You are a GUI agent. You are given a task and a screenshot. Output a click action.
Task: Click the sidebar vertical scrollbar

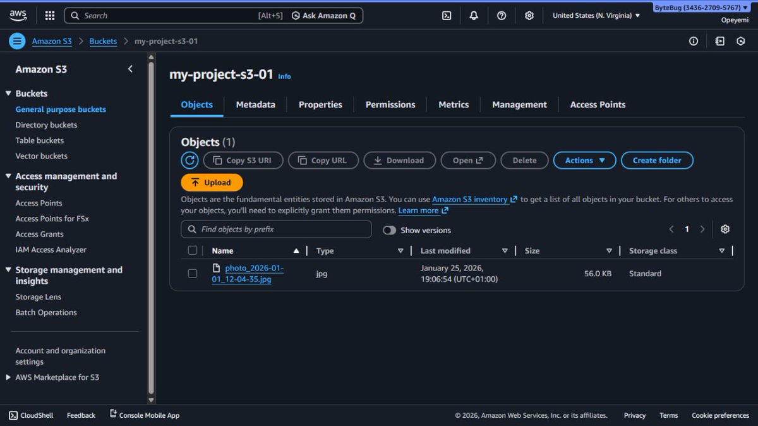[151, 228]
